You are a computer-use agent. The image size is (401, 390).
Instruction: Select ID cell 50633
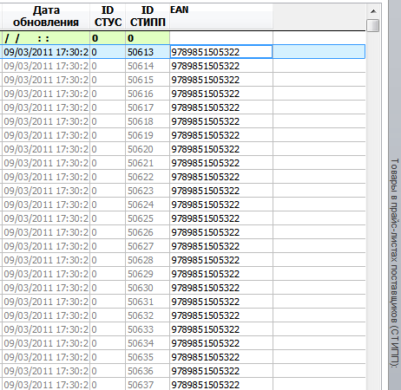click(x=148, y=329)
